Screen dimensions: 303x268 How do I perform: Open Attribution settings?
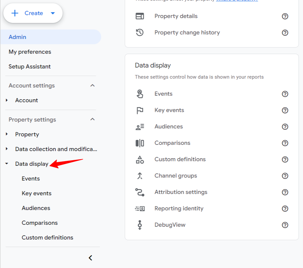[181, 192]
